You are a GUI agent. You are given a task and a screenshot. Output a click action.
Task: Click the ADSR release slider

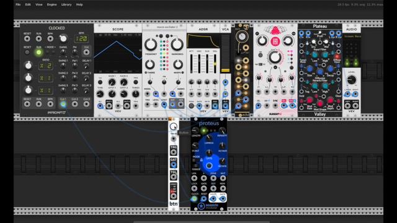click(x=215, y=64)
